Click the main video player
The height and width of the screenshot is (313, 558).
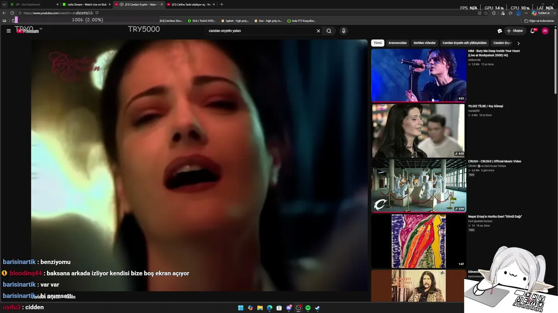(x=199, y=165)
